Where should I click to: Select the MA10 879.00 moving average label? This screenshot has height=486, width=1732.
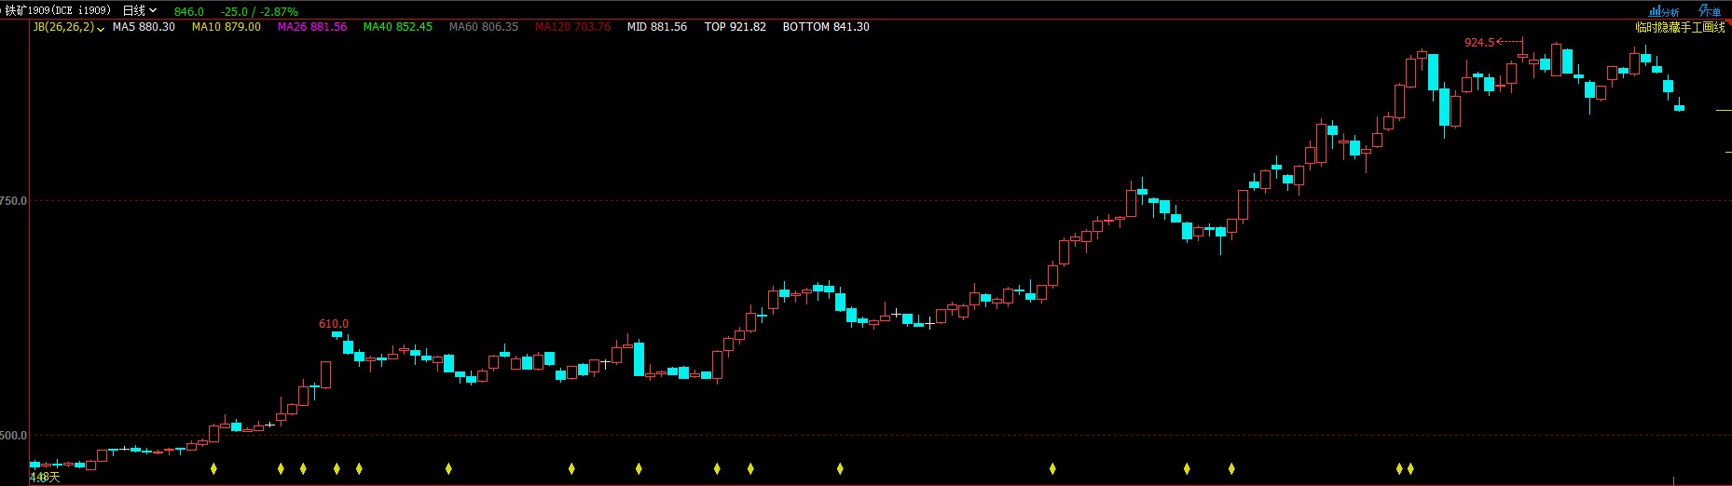(226, 27)
